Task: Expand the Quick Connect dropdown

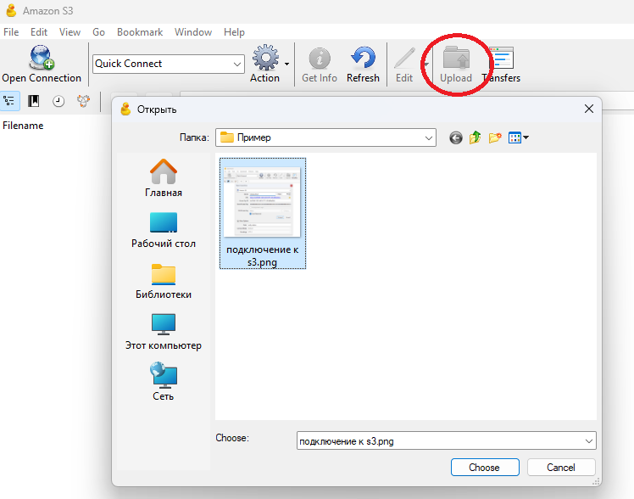Action: pos(237,64)
